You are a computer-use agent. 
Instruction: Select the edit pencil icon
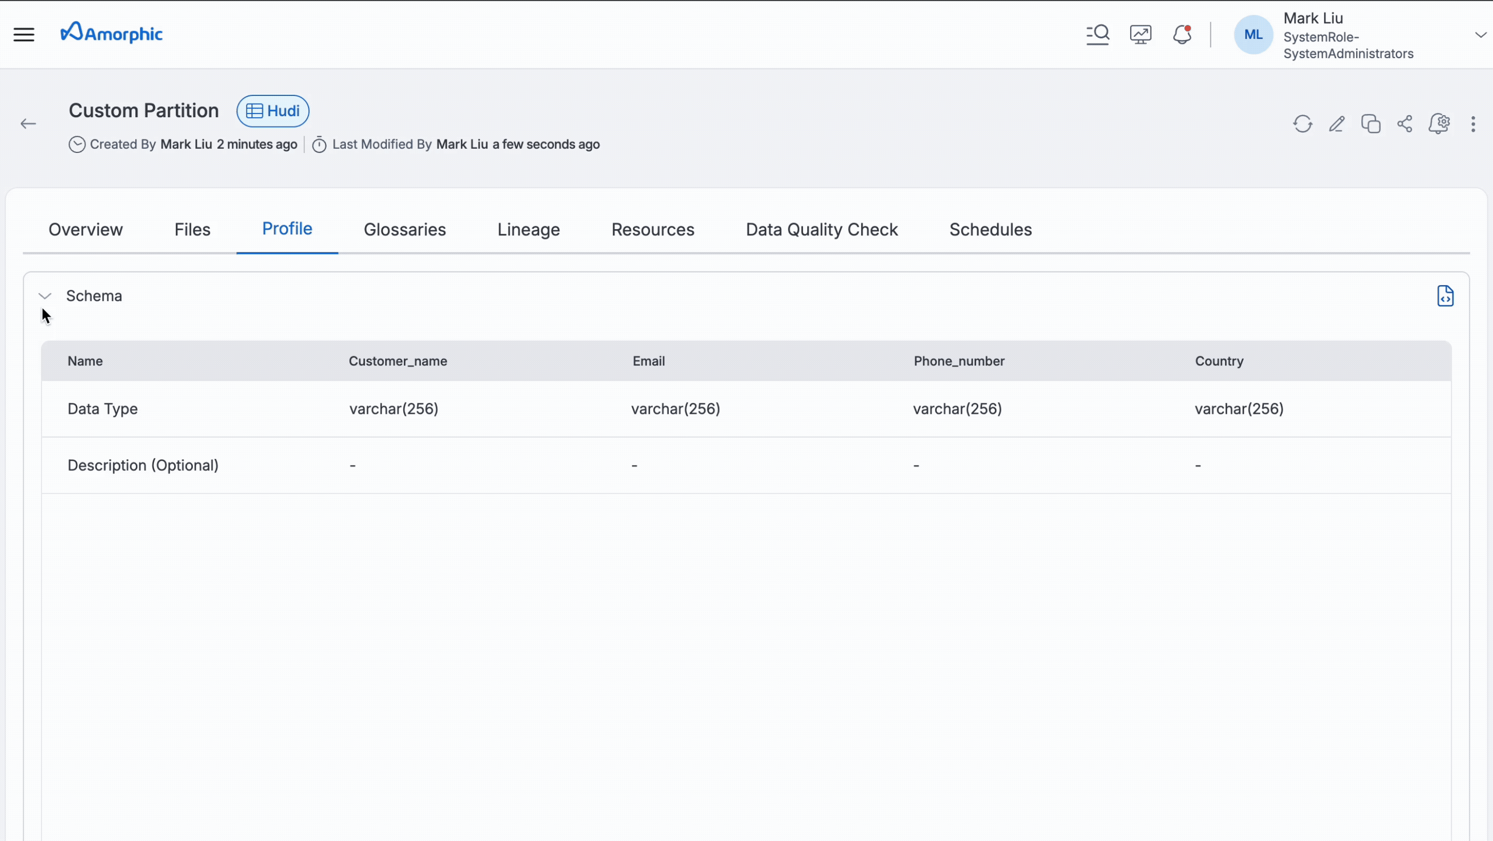(x=1336, y=123)
